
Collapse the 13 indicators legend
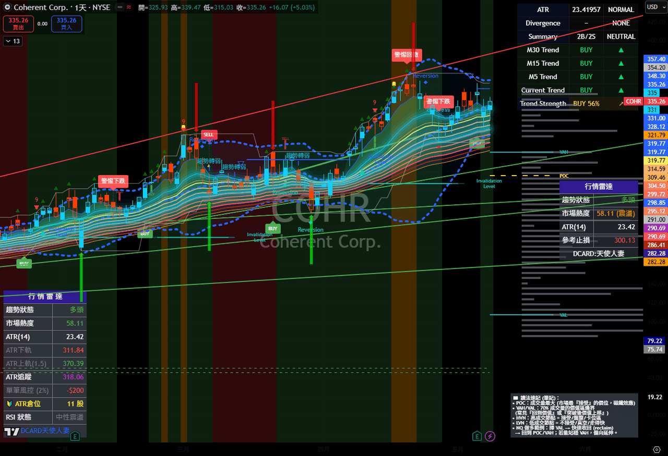pos(13,41)
